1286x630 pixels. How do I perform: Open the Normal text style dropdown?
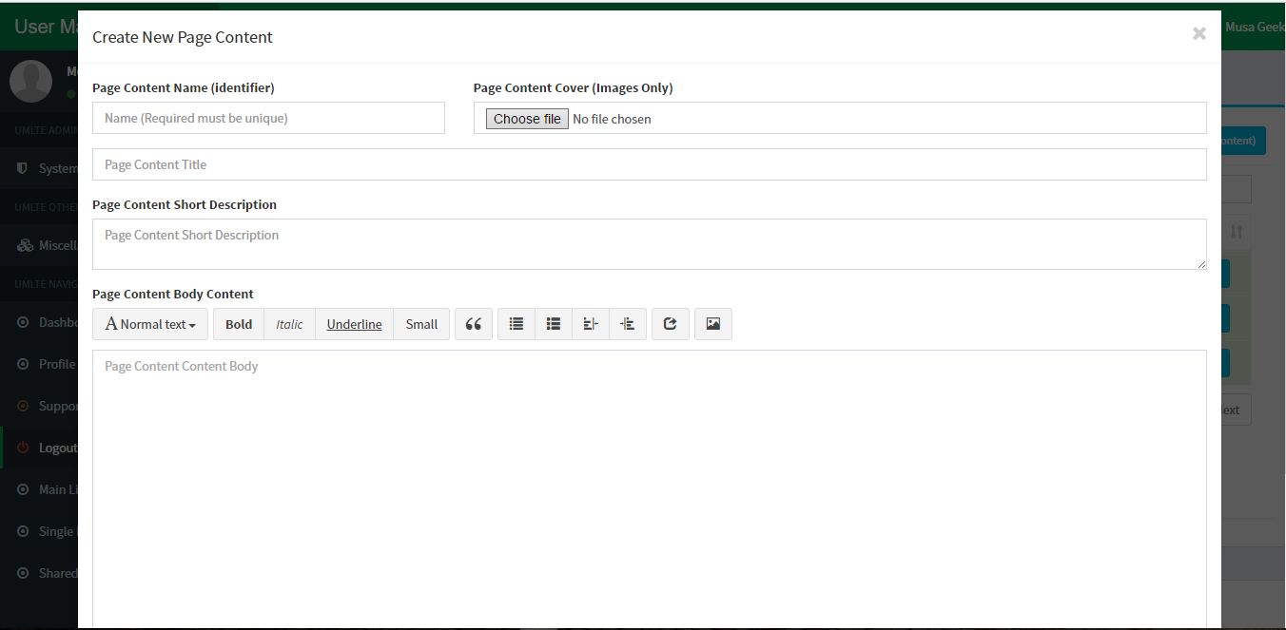coord(150,324)
